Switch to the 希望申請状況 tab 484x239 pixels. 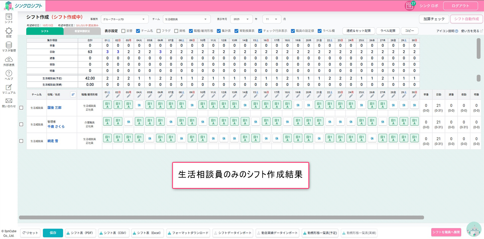[x=82, y=31]
